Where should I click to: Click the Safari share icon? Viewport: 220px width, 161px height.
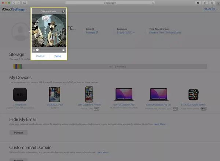pyautogui.click(x=205, y=3)
